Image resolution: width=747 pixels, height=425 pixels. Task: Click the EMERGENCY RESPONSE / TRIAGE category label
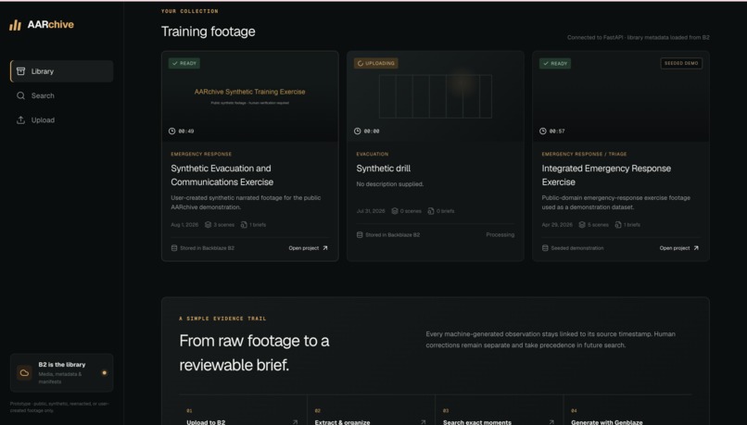[584, 155]
